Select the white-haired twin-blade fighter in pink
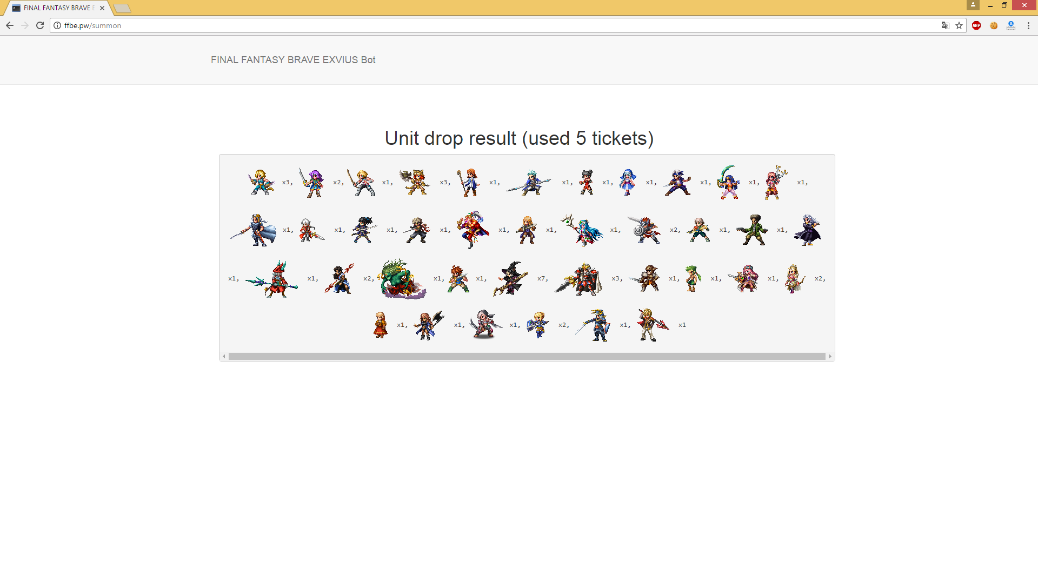Viewport: 1038px width, 562px height. [x=485, y=324]
